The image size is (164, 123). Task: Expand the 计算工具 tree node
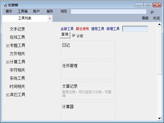click(x=8, y=62)
